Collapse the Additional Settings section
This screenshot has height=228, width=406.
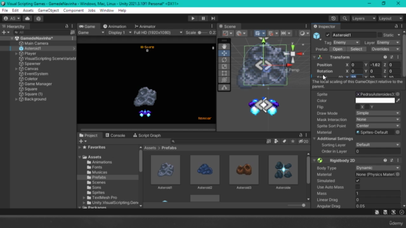click(x=315, y=139)
